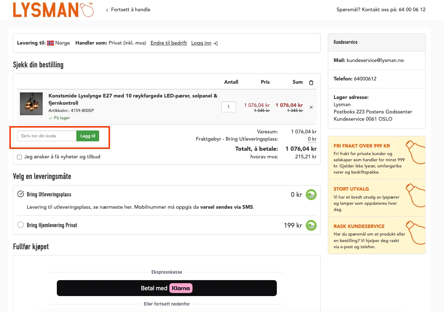Click the Betal med Klarna button
Image resolution: width=444 pixels, height=312 pixels.
167,288
